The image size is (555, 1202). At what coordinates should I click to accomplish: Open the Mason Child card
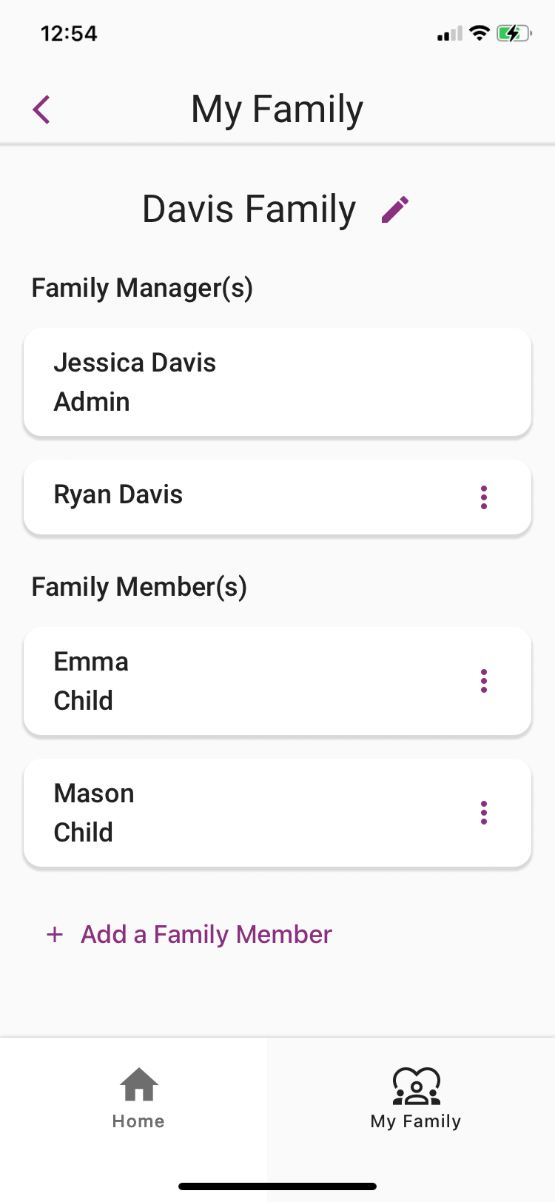tap(277, 813)
